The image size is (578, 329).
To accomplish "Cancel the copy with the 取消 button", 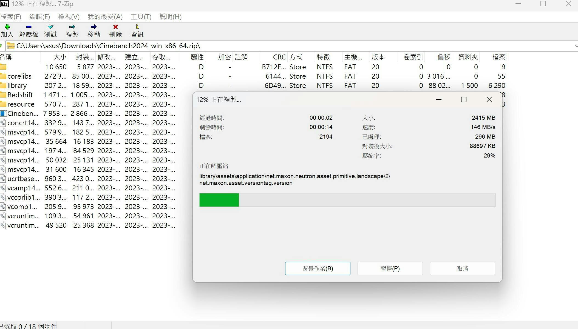I will point(463,268).
